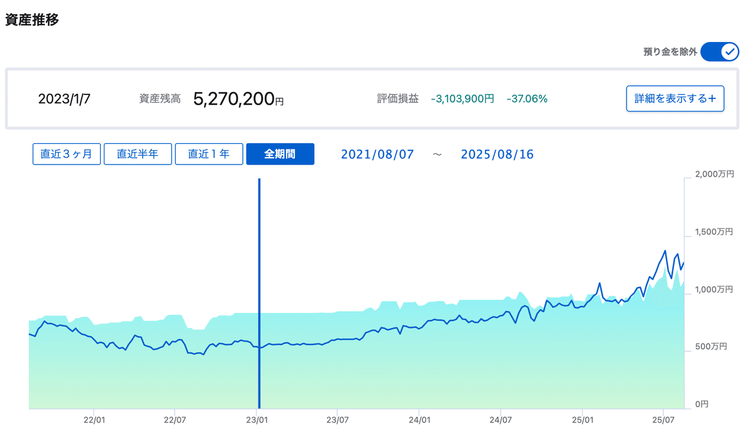Screen dimensions: 751x440
Task: Expand details with 詳細を表示する+ button
Action: point(675,99)
